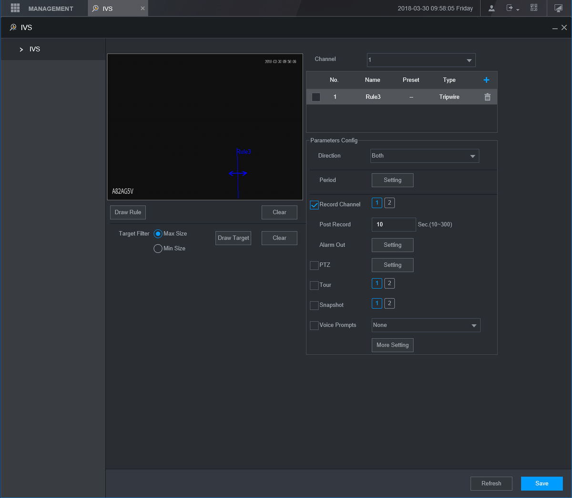Uncheck the Record Channel checkbox
Viewport: 572px width, 498px height.
click(314, 205)
